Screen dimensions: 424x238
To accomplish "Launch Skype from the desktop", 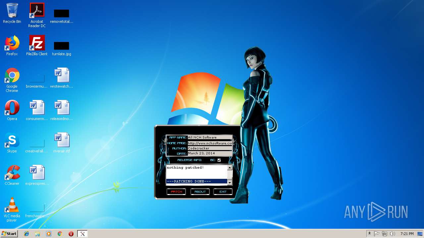I will click(12, 143).
